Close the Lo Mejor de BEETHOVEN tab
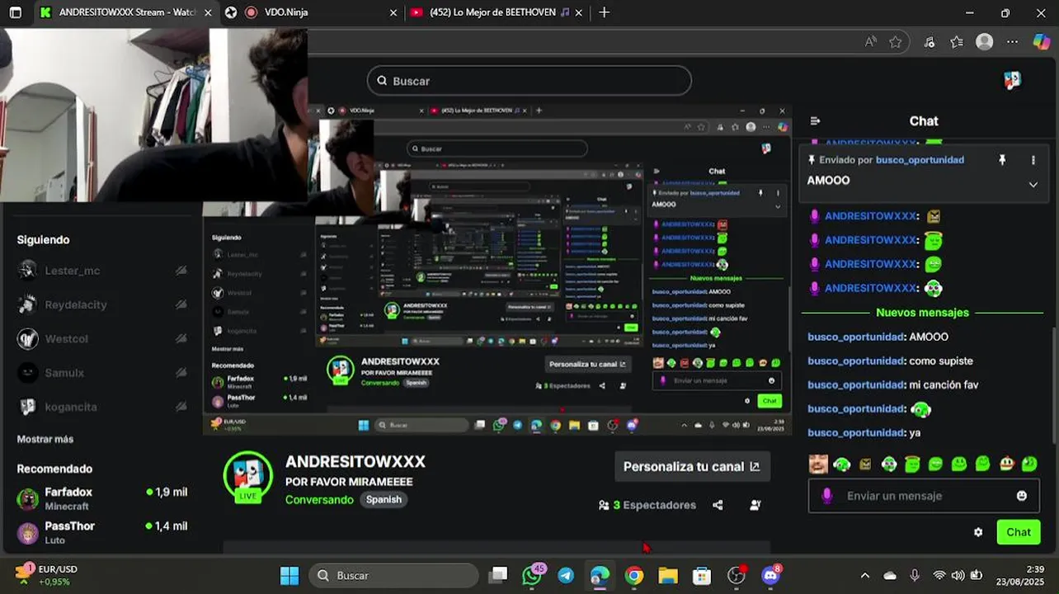This screenshot has width=1059, height=594. [x=579, y=12]
